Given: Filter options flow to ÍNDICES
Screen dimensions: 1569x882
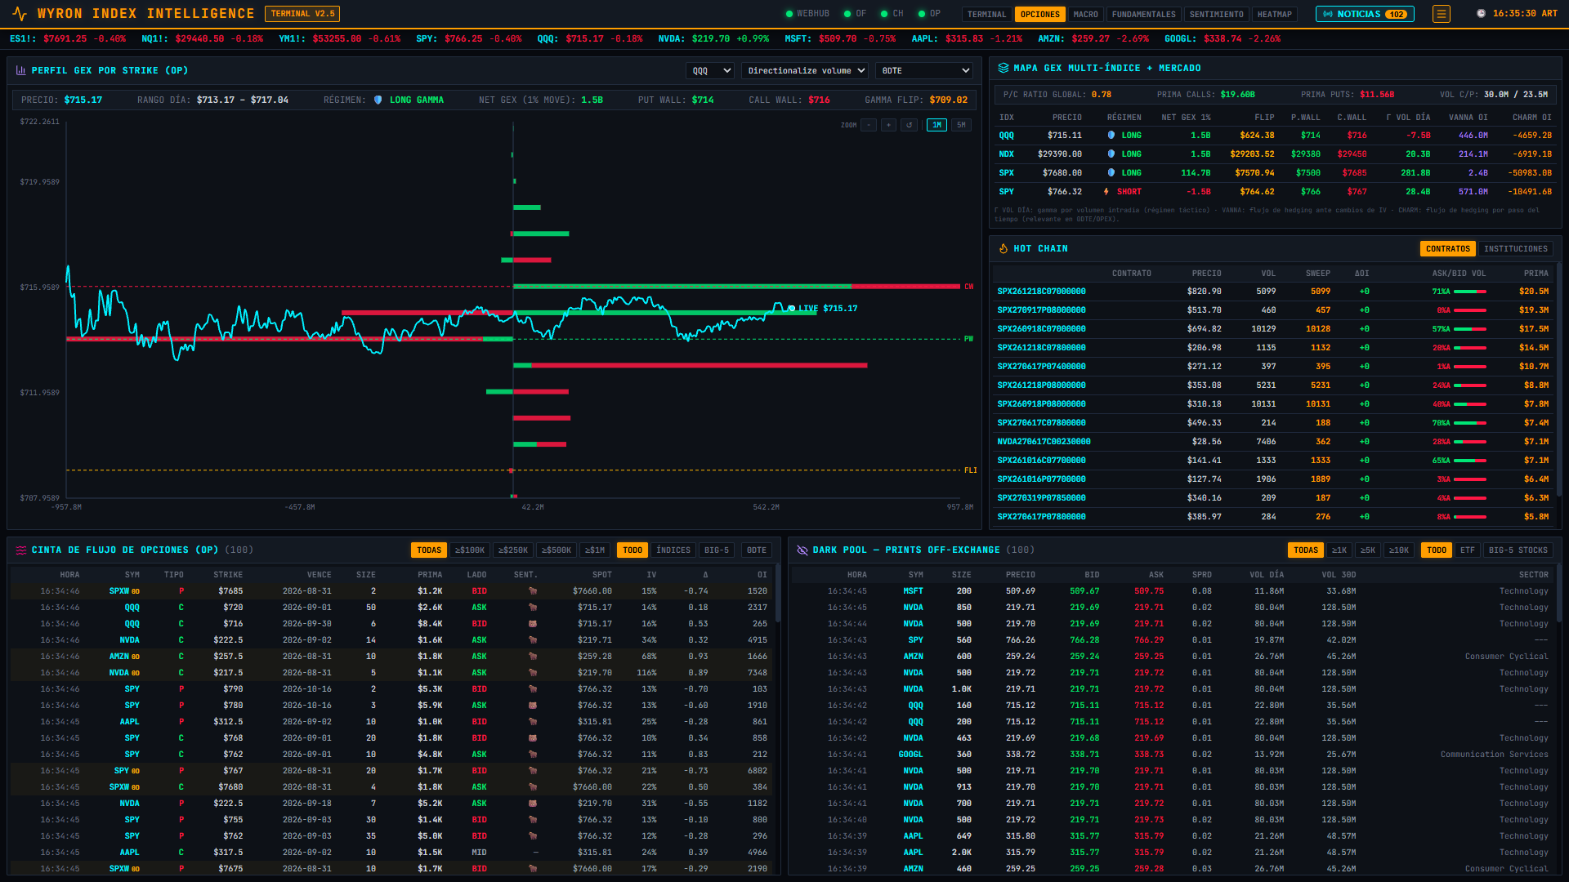Looking at the screenshot, I should (673, 550).
